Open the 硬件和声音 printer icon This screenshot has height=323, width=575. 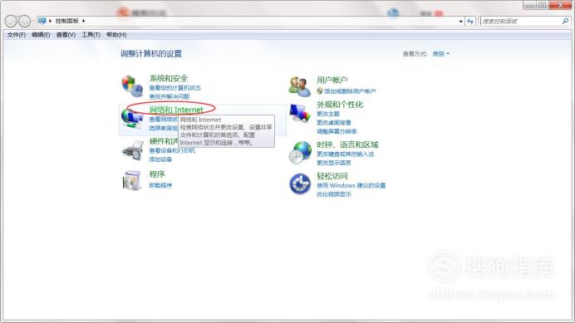[x=132, y=150]
